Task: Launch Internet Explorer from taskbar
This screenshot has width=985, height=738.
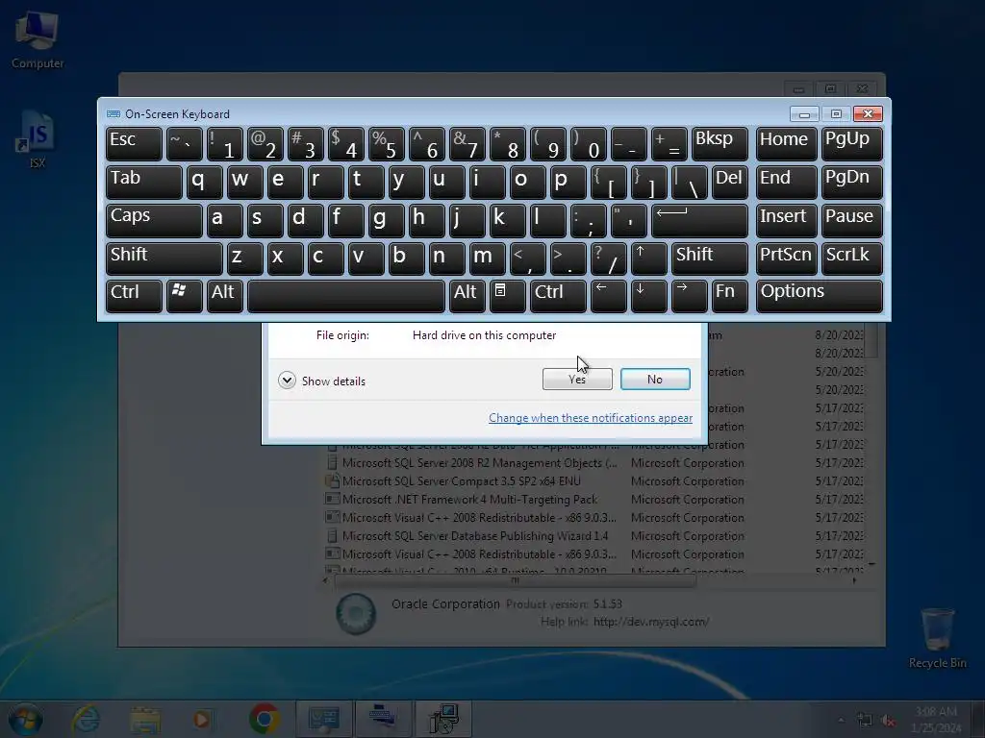Action: pos(86,719)
